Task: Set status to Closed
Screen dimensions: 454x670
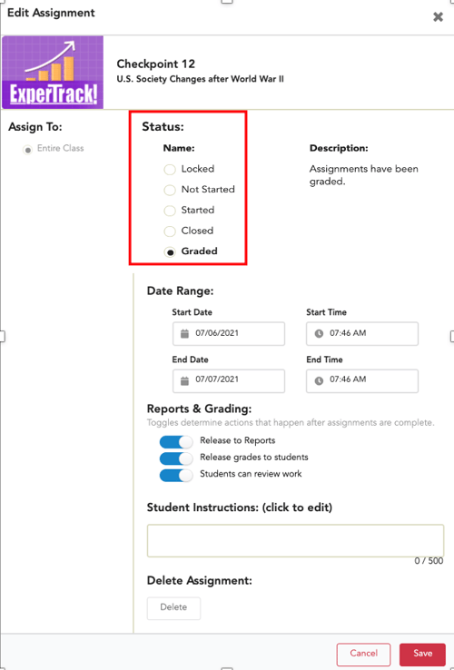Action: tap(170, 232)
